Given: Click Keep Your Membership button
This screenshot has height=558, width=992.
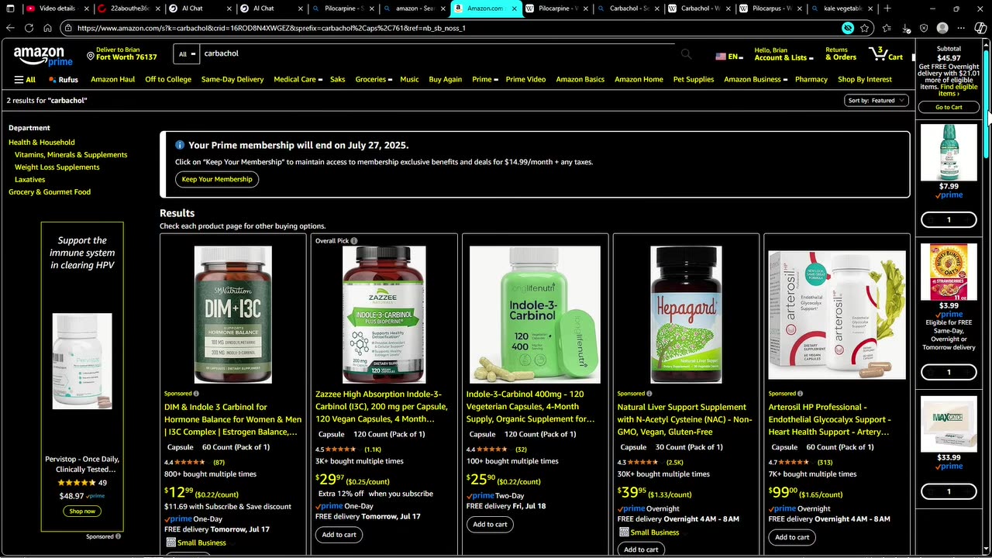Looking at the screenshot, I should pos(217,179).
